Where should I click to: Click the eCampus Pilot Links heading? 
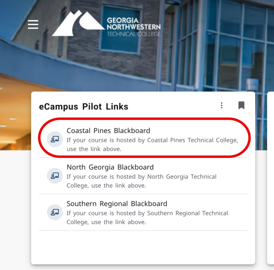coord(83,106)
